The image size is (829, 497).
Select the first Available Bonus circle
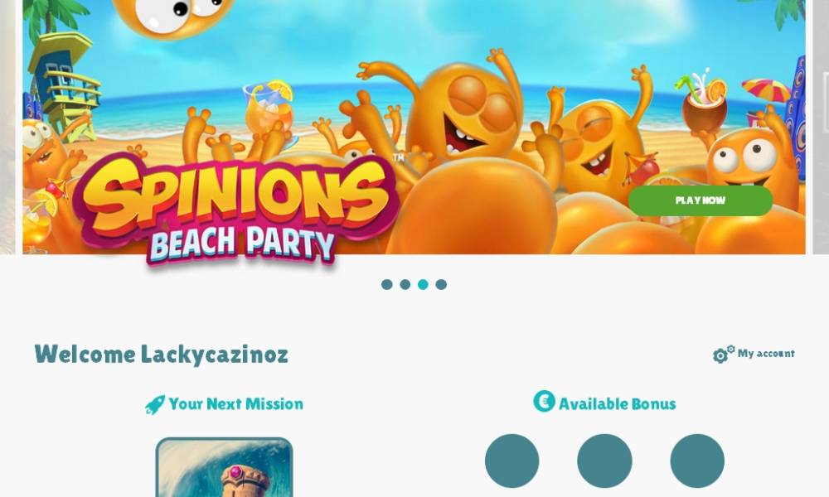pos(511,461)
